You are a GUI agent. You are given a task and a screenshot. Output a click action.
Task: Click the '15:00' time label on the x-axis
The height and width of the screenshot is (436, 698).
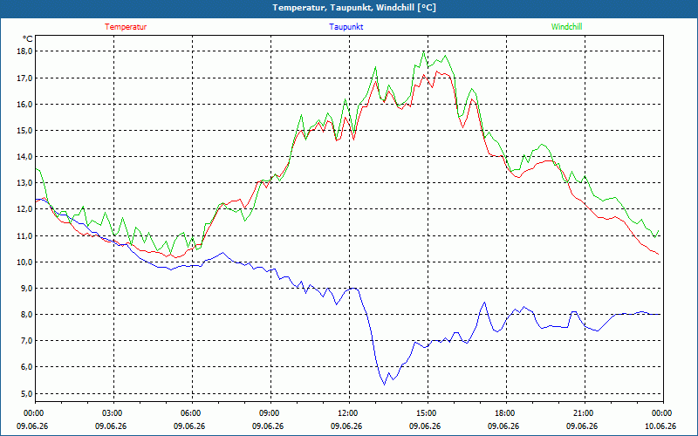(x=425, y=413)
